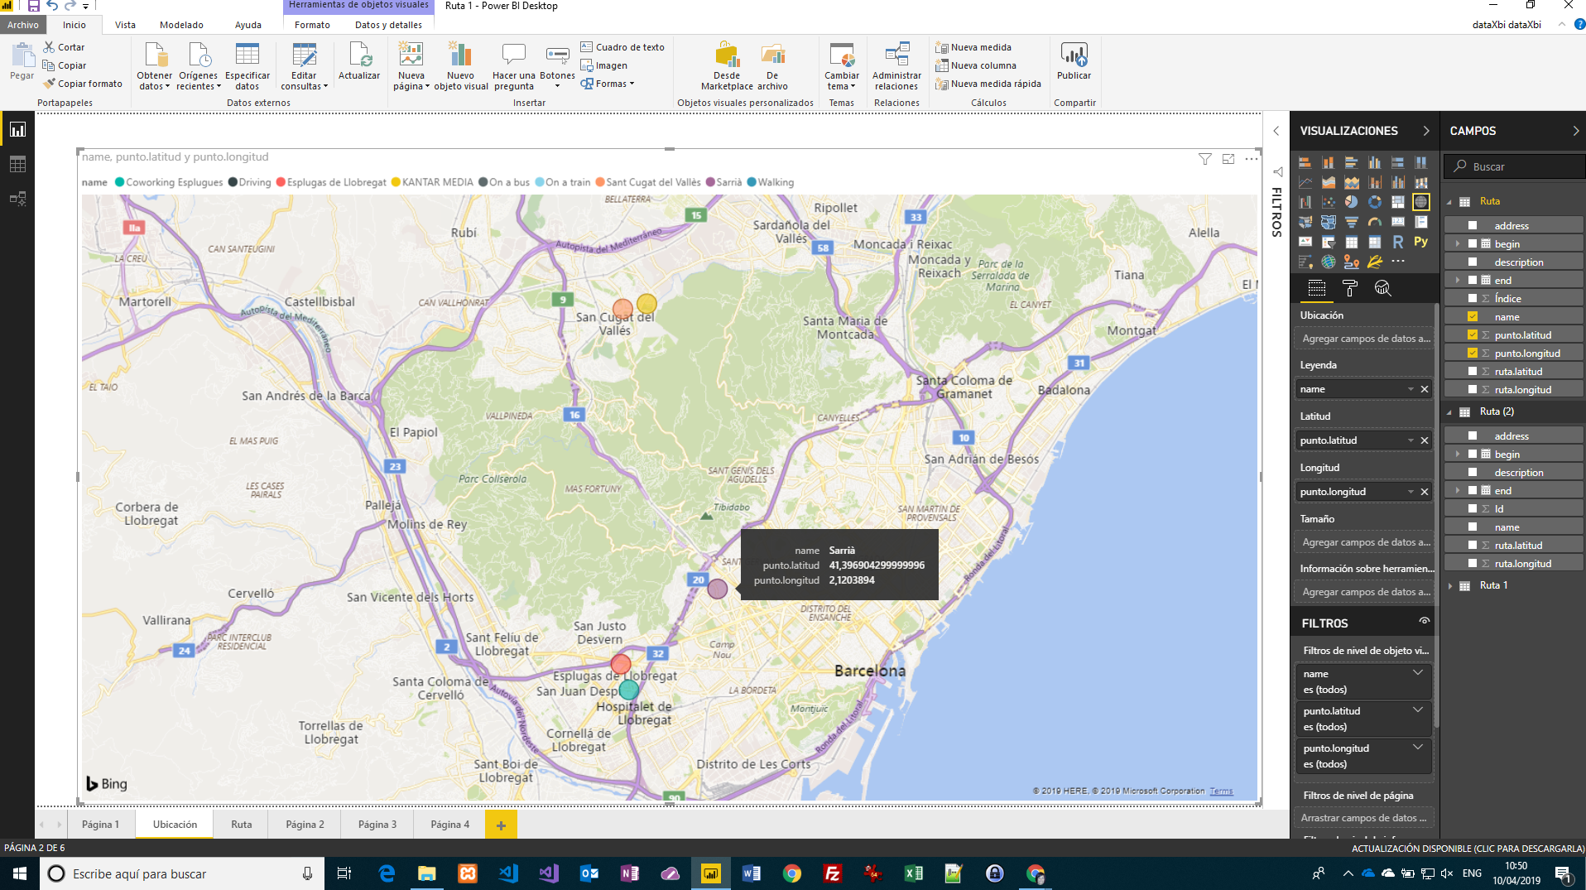Open the Leyenda name dropdown
Screen dimensions: 1586x890
1412,388
